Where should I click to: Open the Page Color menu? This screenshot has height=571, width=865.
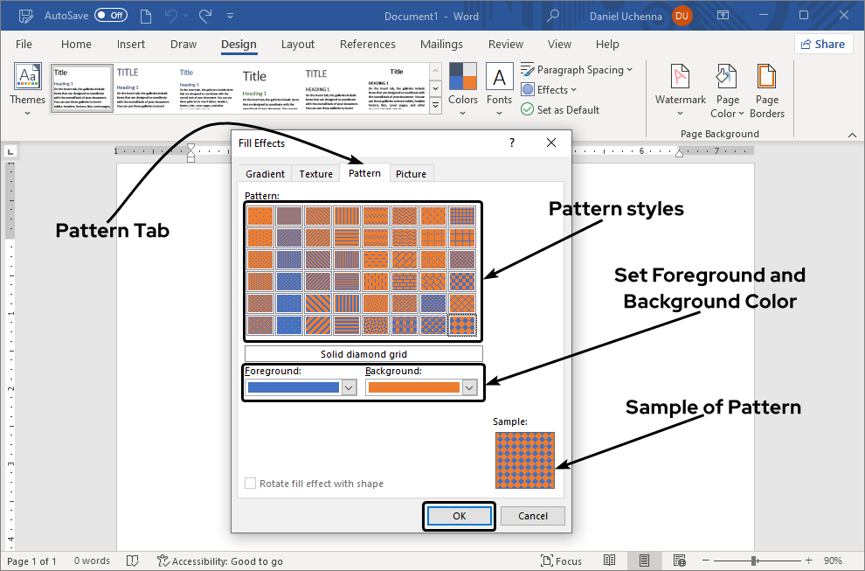727,92
